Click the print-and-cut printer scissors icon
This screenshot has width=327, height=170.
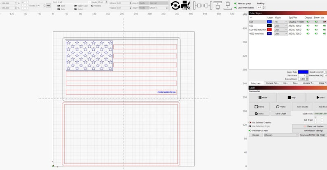pos(185,5)
